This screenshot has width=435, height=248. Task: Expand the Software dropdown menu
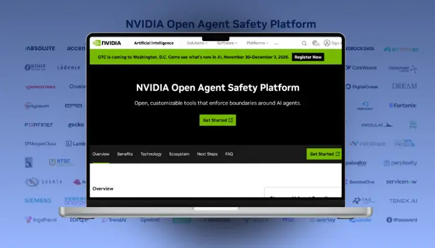click(x=227, y=43)
